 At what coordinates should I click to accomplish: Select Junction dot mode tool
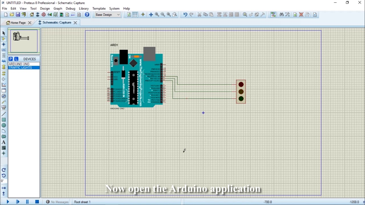4,44
